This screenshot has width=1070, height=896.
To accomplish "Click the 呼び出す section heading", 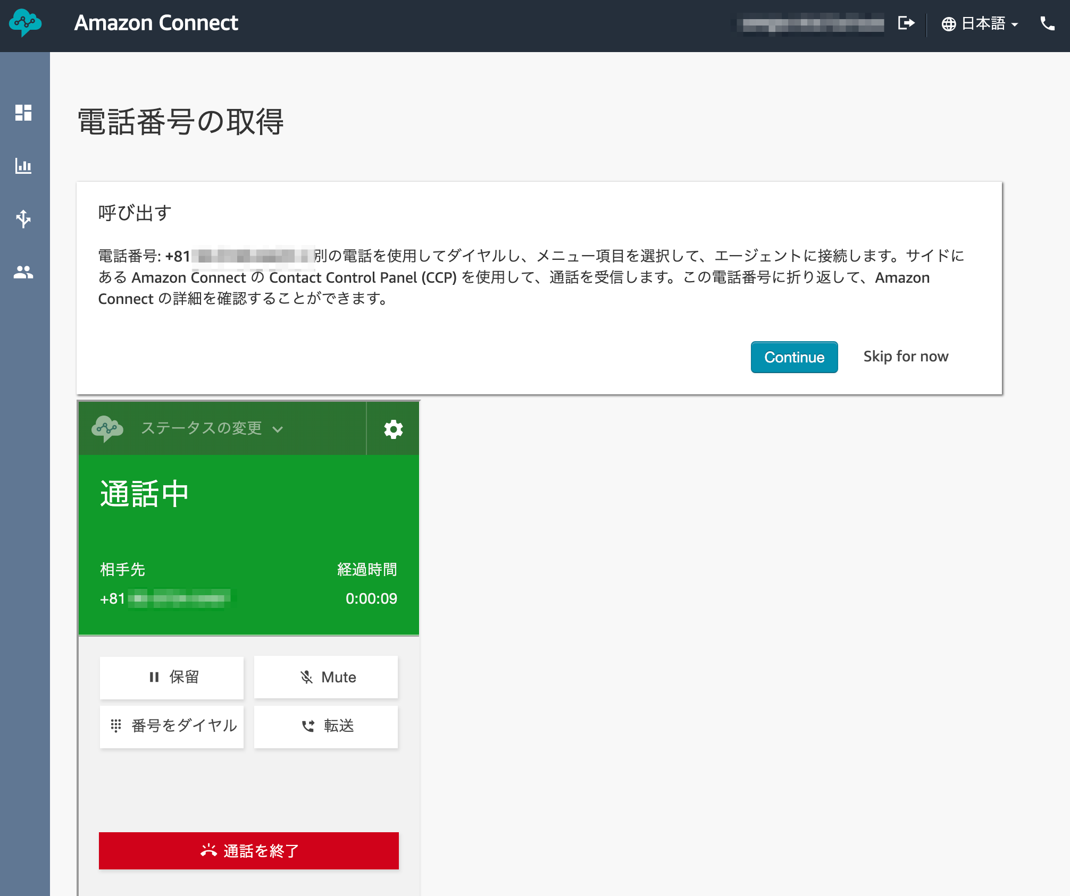I will coord(135,213).
